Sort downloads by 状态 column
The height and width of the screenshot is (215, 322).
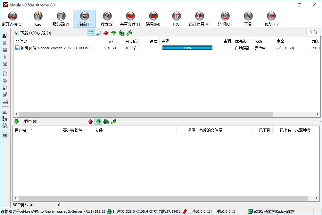pyautogui.click(x=263, y=41)
